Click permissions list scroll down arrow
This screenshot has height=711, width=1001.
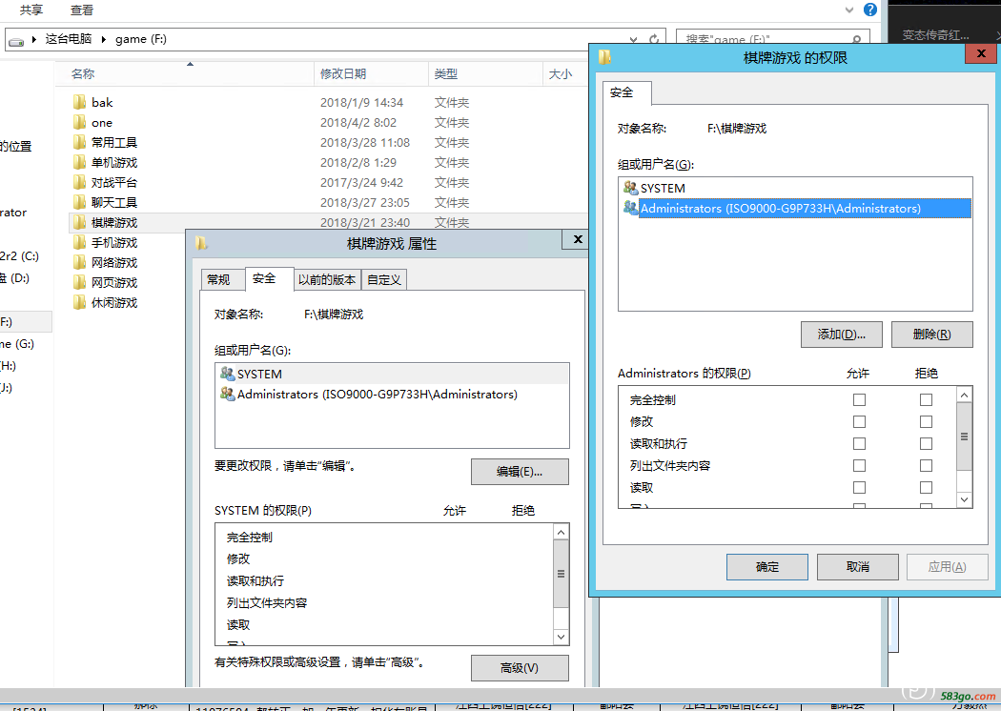point(964,499)
